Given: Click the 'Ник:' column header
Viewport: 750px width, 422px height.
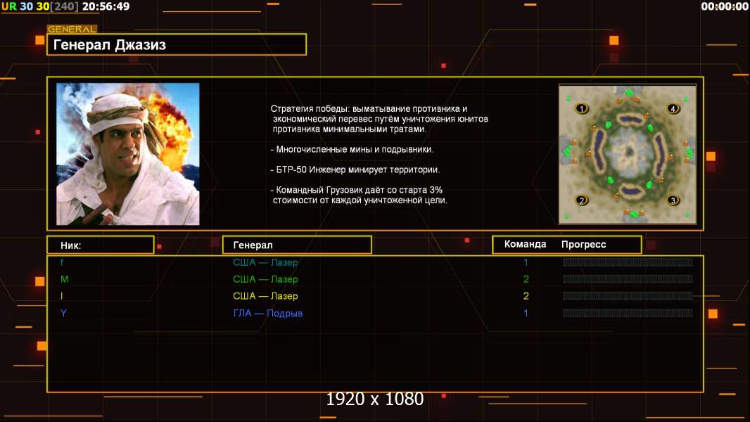Looking at the screenshot, I should click(x=101, y=245).
